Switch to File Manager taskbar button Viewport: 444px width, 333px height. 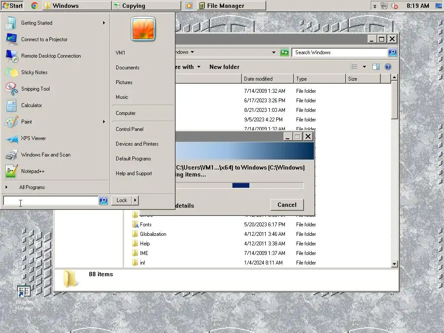click(x=232, y=6)
